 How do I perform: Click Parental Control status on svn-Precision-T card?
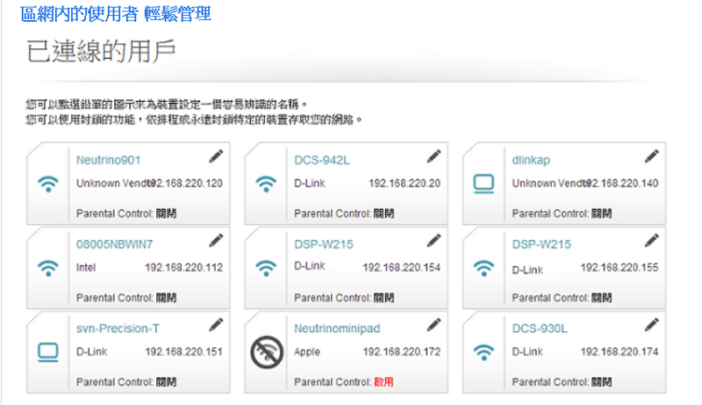tap(166, 382)
